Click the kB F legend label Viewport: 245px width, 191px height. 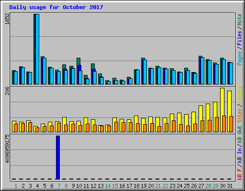click(x=239, y=174)
